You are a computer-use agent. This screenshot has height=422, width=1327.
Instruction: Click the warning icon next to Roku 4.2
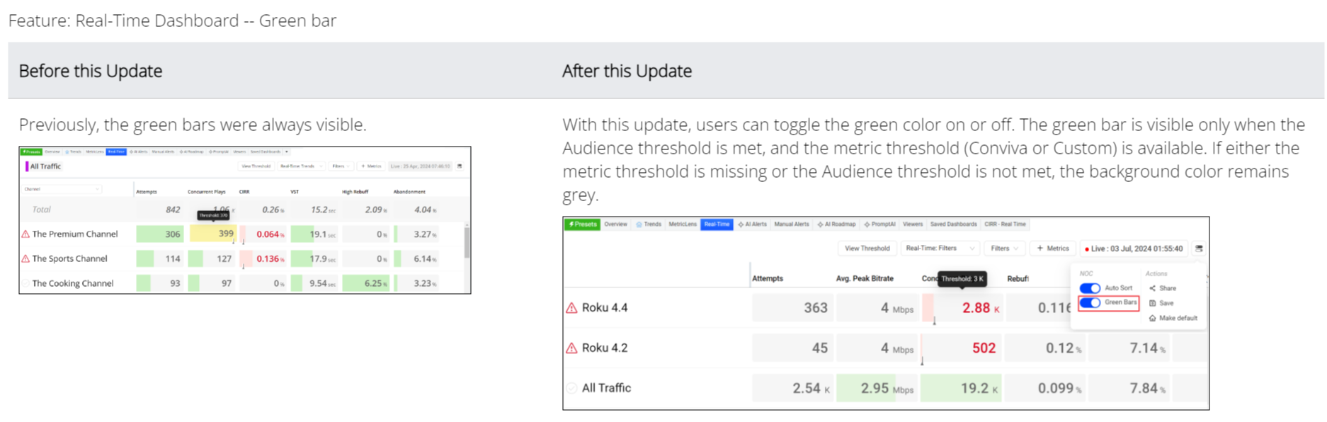tap(571, 348)
